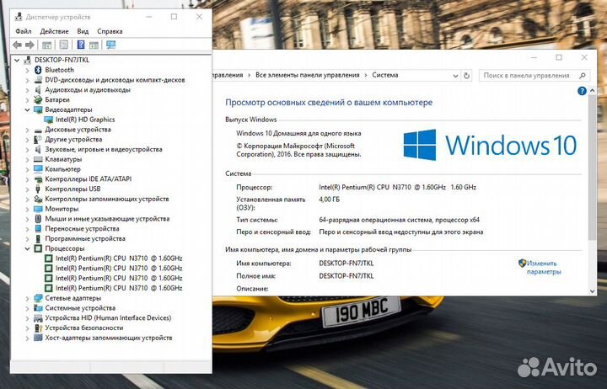
Task: Collapse the Видеоадаптеры category
Action: (x=27, y=109)
